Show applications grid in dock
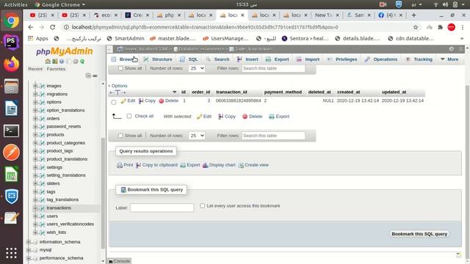The image size is (470, 264). click(x=12, y=253)
